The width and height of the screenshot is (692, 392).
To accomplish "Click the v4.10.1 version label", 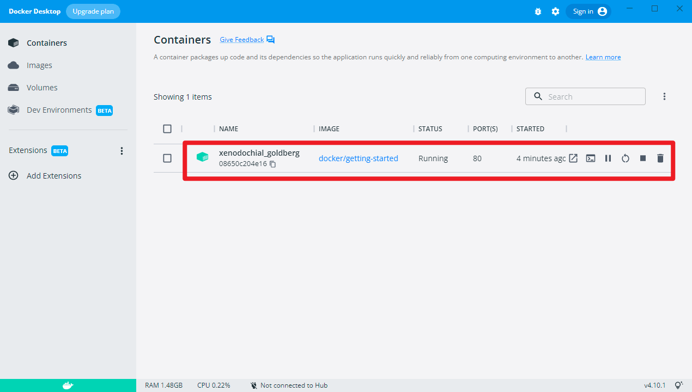I will click(x=655, y=385).
